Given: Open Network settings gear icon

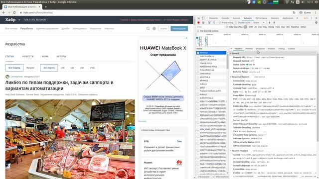Looking at the screenshot, I should (x=316, y=22).
